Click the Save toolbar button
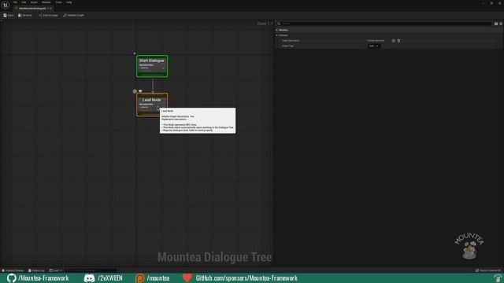 click(9, 16)
